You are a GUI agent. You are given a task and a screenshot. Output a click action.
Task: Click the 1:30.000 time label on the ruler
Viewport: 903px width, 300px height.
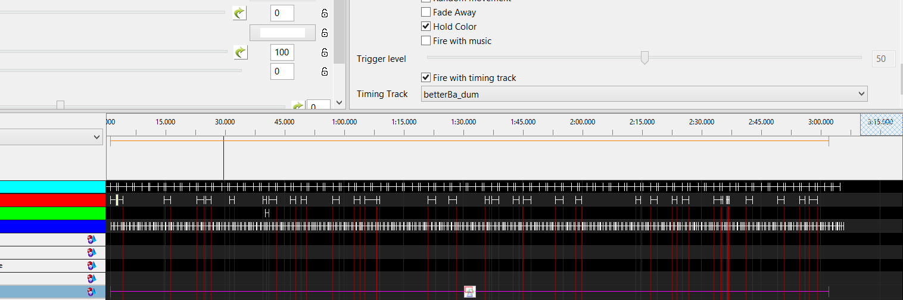pos(463,121)
